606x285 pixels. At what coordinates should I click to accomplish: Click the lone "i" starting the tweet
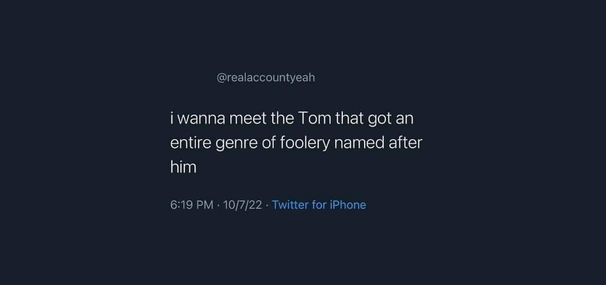click(172, 119)
